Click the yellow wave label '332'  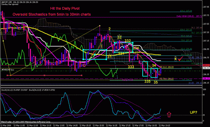(x=128, y=41)
